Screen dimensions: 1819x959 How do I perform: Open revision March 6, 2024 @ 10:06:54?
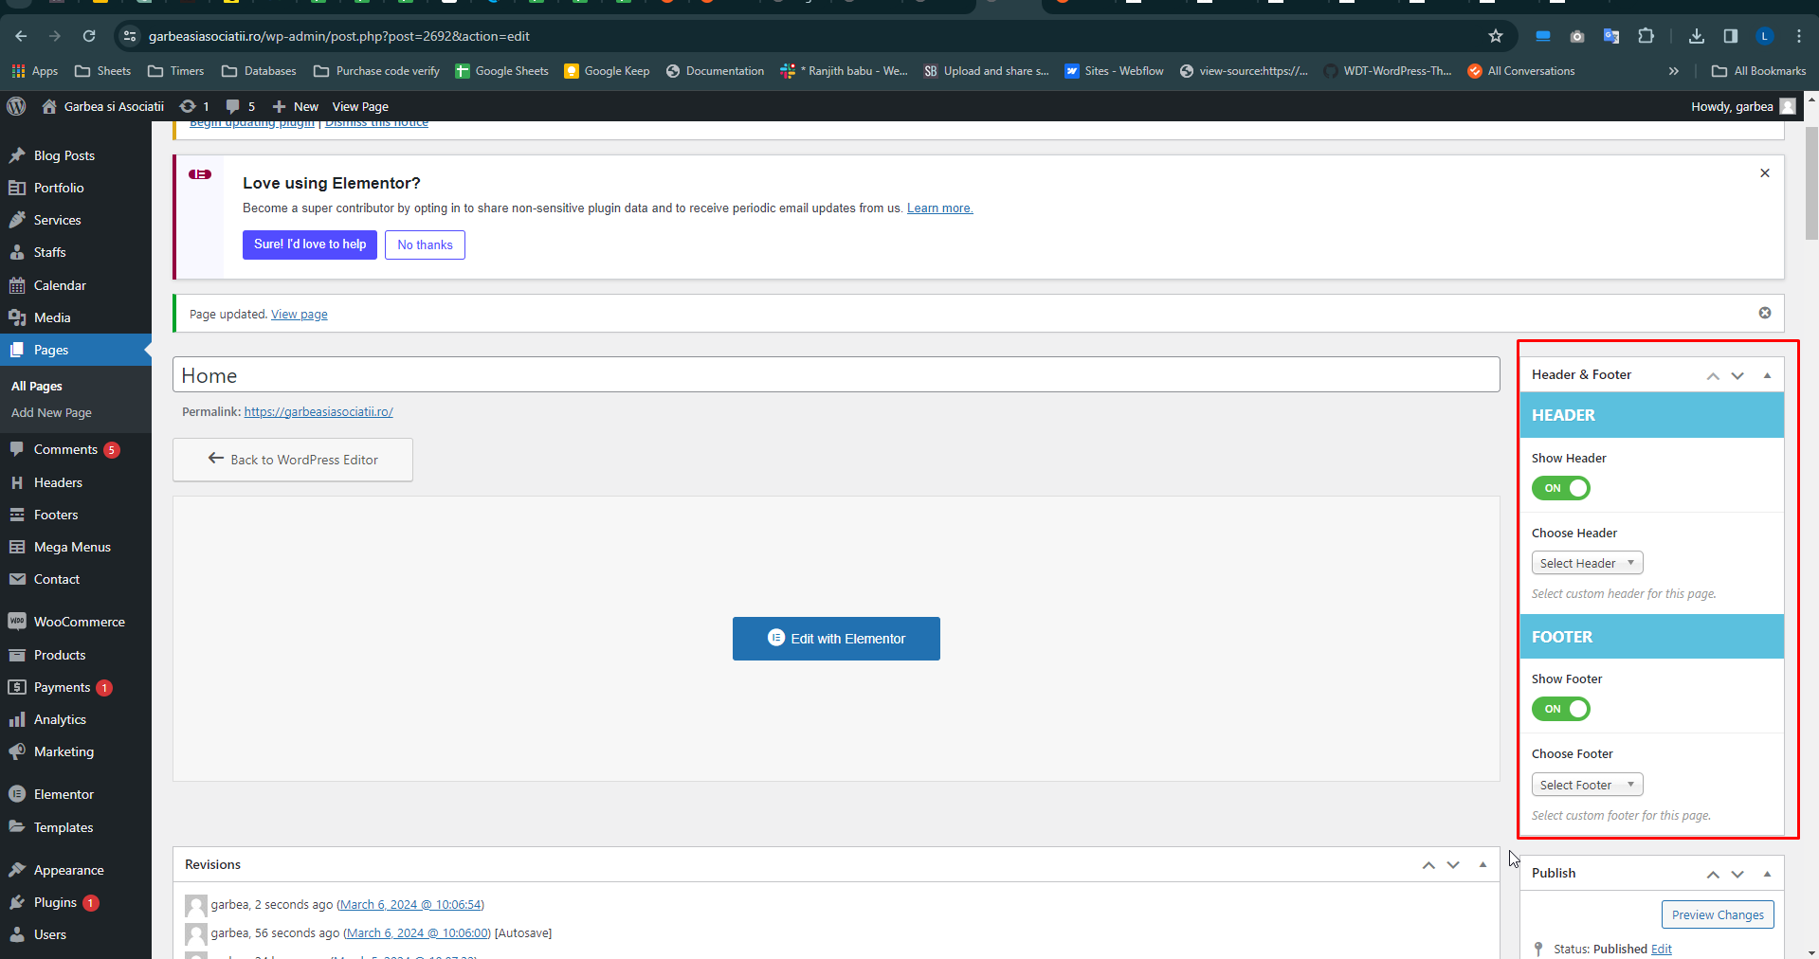410,905
